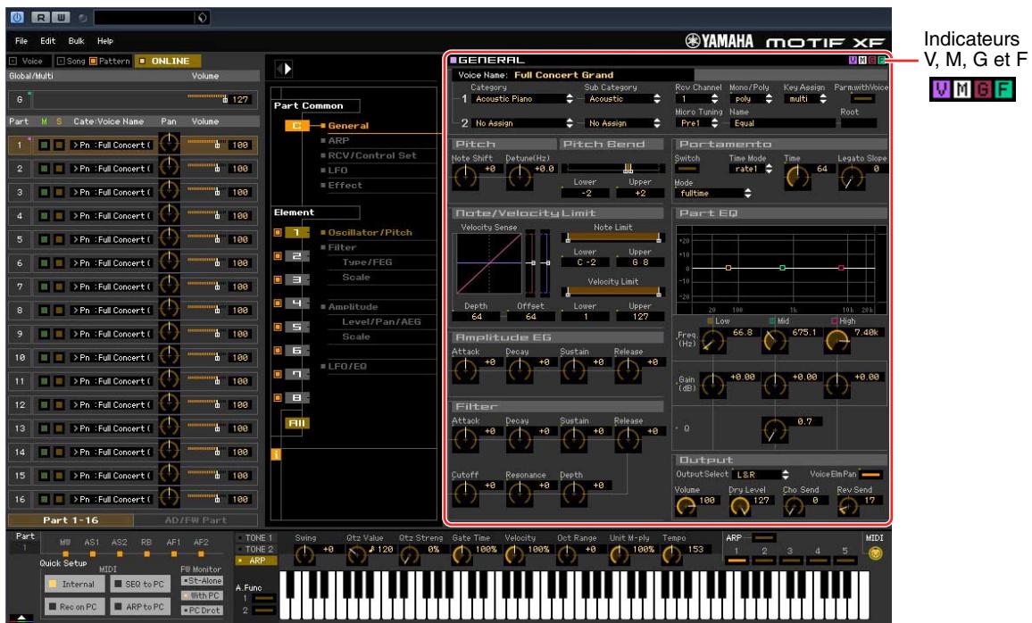Click the arpeggio Swing knob
The height and width of the screenshot is (623, 1032).
pyautogui.click(x=304, y=554)
